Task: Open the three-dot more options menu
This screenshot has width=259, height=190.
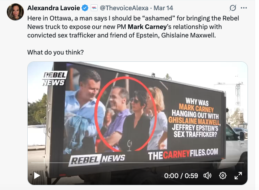Action: point(244,8)
